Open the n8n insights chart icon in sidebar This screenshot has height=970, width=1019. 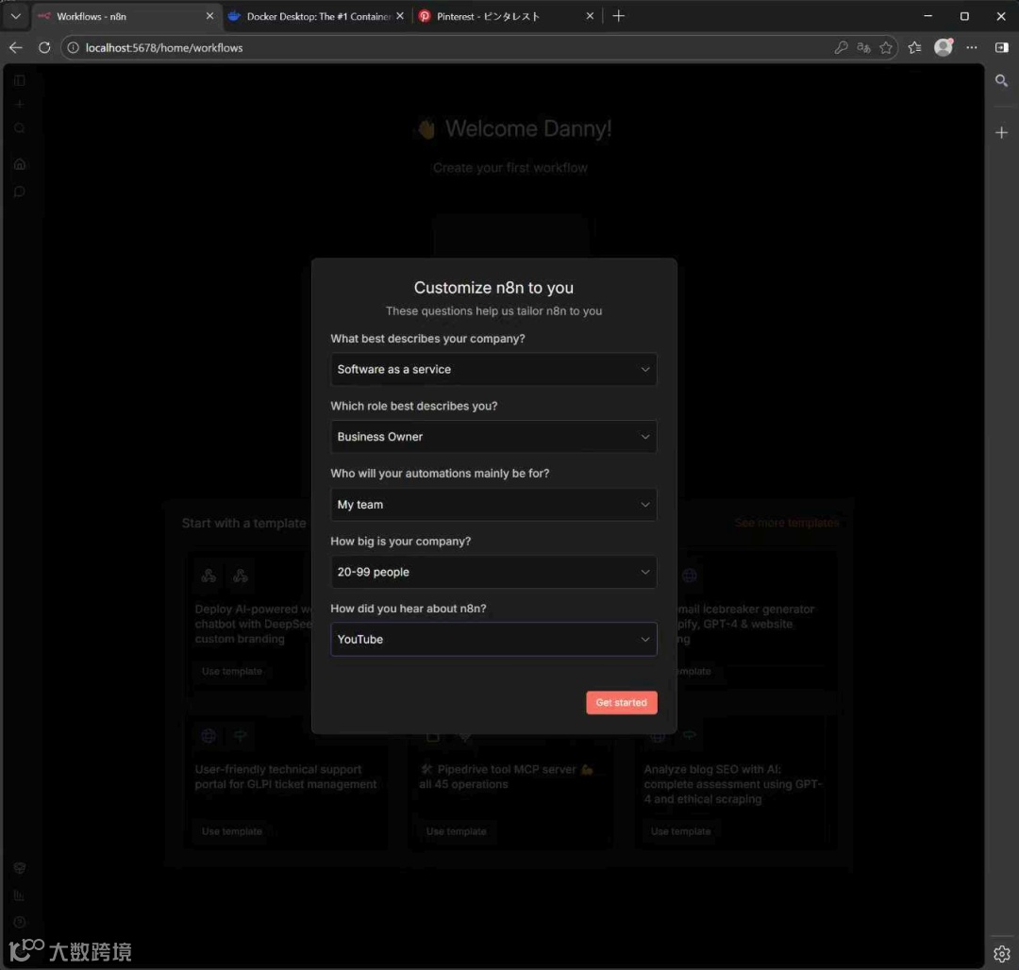click(20, 896)
